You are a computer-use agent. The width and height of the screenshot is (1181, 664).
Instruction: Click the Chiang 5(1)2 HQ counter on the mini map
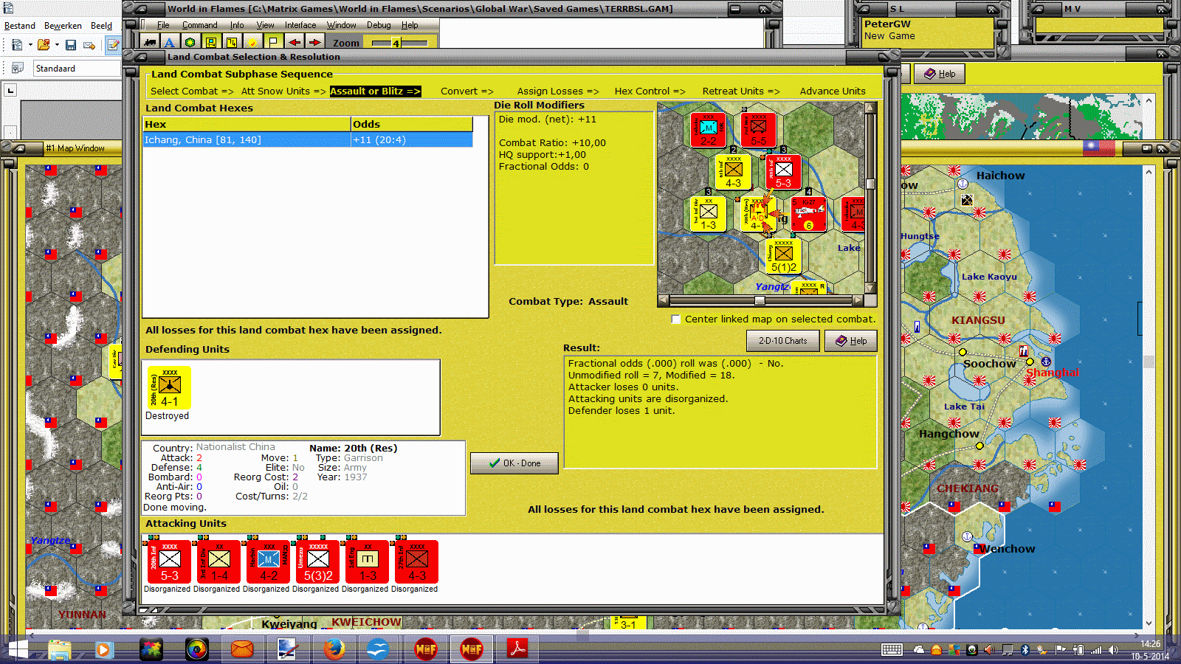click(x=783, y=256)
